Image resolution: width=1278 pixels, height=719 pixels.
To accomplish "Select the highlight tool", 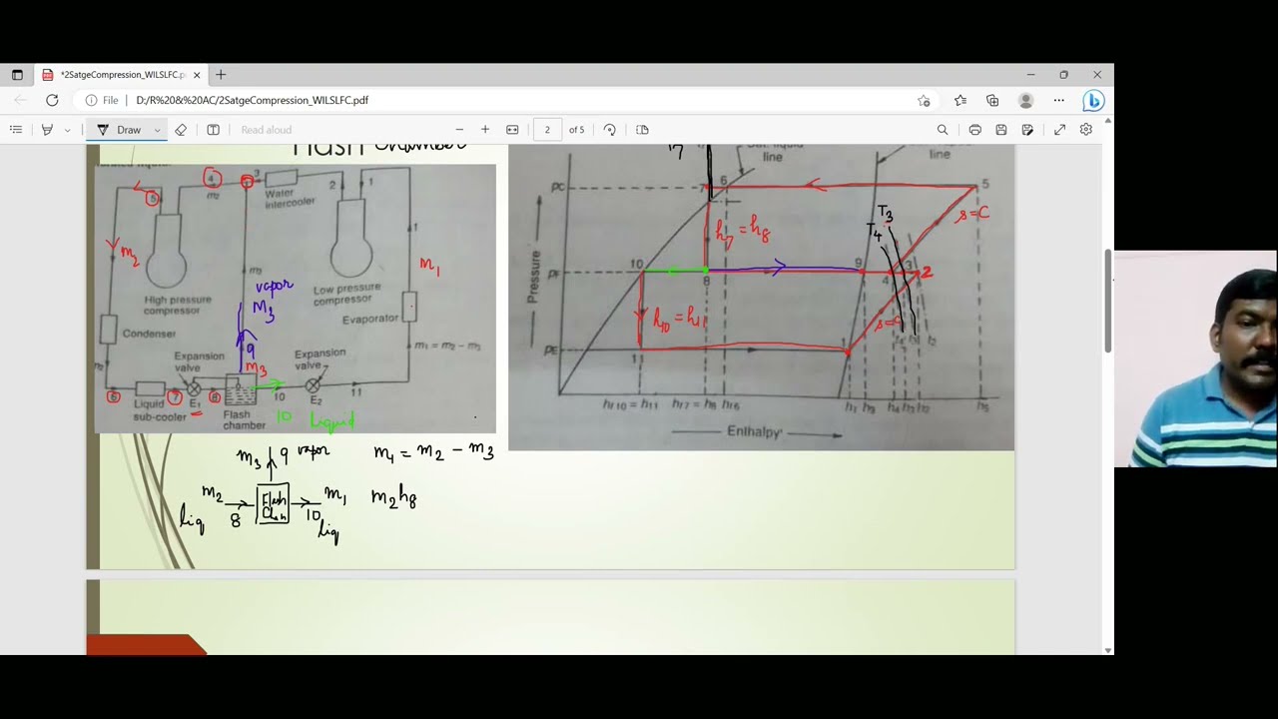I will pyautogui.click(x=46, y=130).
